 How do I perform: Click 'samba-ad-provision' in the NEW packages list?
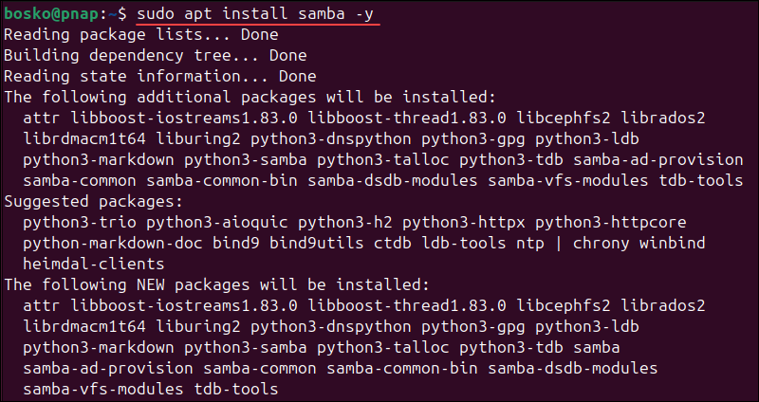(107, 367)
